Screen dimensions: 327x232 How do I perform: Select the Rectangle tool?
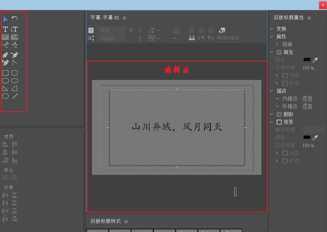click(x=6, y=73)
